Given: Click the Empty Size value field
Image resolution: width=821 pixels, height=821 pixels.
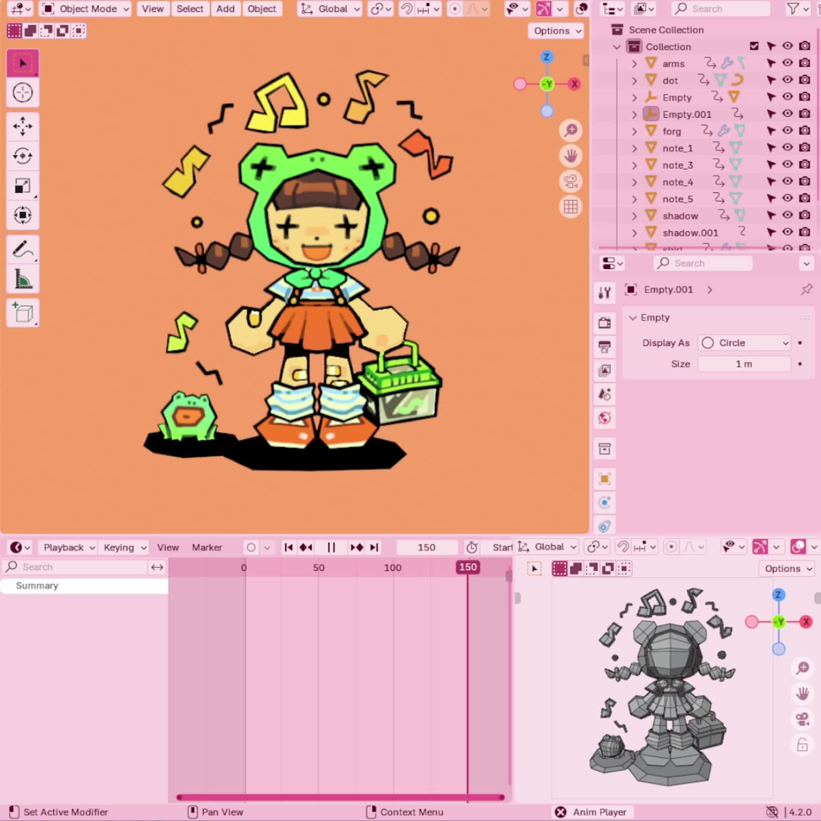Looking at the screenshot, I should (x=744, y=364).
